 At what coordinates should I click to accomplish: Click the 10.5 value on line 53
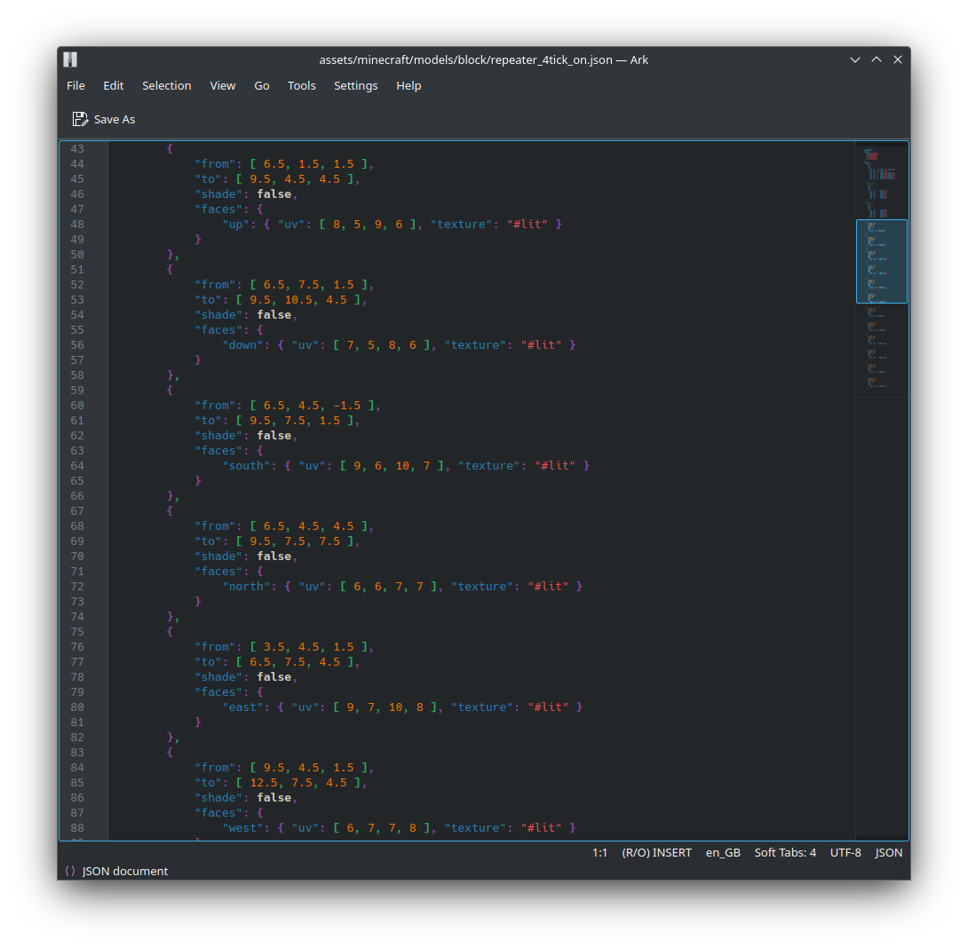coord(298,300)
